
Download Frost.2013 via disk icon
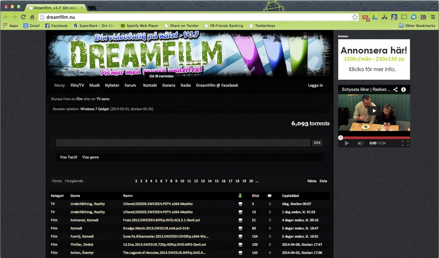point(240,220)
